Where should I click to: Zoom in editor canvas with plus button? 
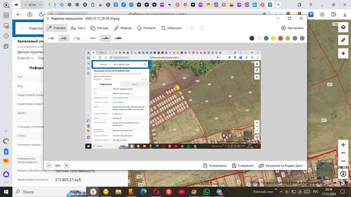(x=66, y=166)
